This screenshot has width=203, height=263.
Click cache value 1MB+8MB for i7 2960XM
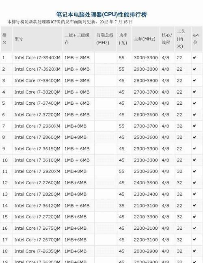[x=76, y=126]
